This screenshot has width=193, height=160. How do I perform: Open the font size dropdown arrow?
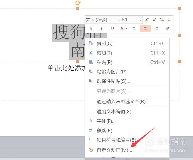click(x=141, y=20)
